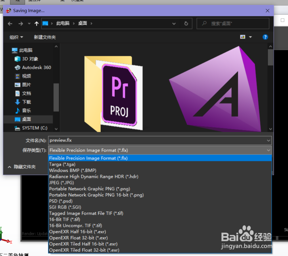Viewport: 288px width, 256px height.
Task: Select the 此电脑 breadcrumb in address bar
Action: [x=63, y=23]
